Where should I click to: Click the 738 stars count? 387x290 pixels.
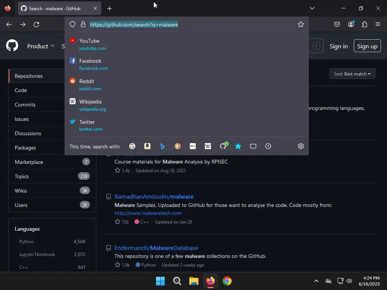pyautogui.click(x=122, y=222)
